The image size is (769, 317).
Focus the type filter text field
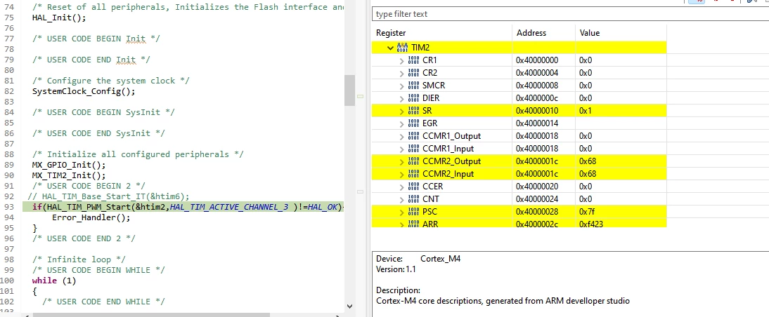570,14
